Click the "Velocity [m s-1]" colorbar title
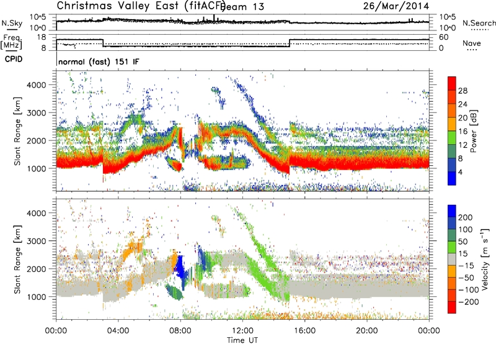This screenshot has width=496, height=344. 485,259
